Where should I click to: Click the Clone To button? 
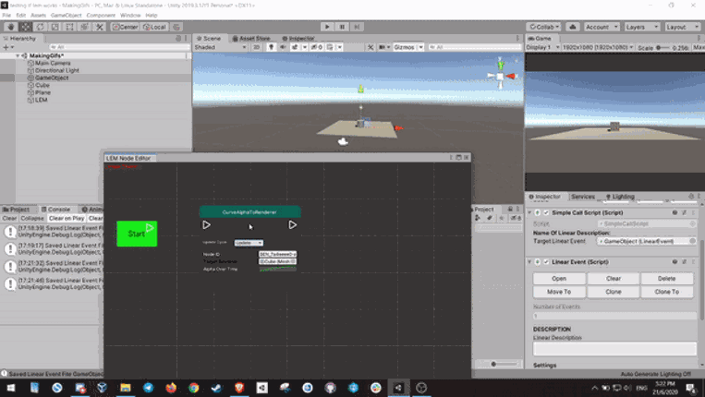click(667, 292)
